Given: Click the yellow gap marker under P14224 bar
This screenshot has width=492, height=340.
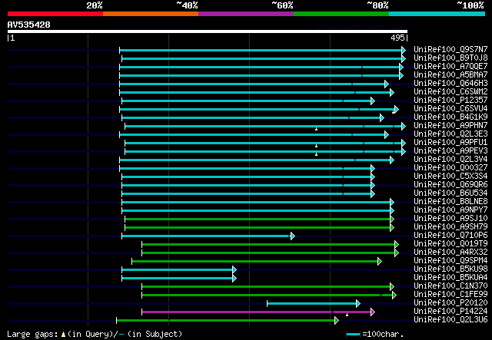Looking at the screenshot, I should (347, 315).
